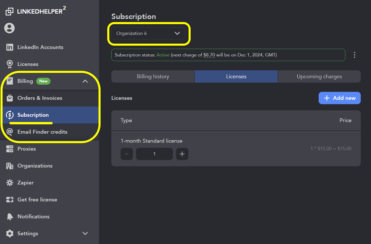Open Orders & Invoices page
Viewport: 371px width, 244px height.
coord(40,98)
